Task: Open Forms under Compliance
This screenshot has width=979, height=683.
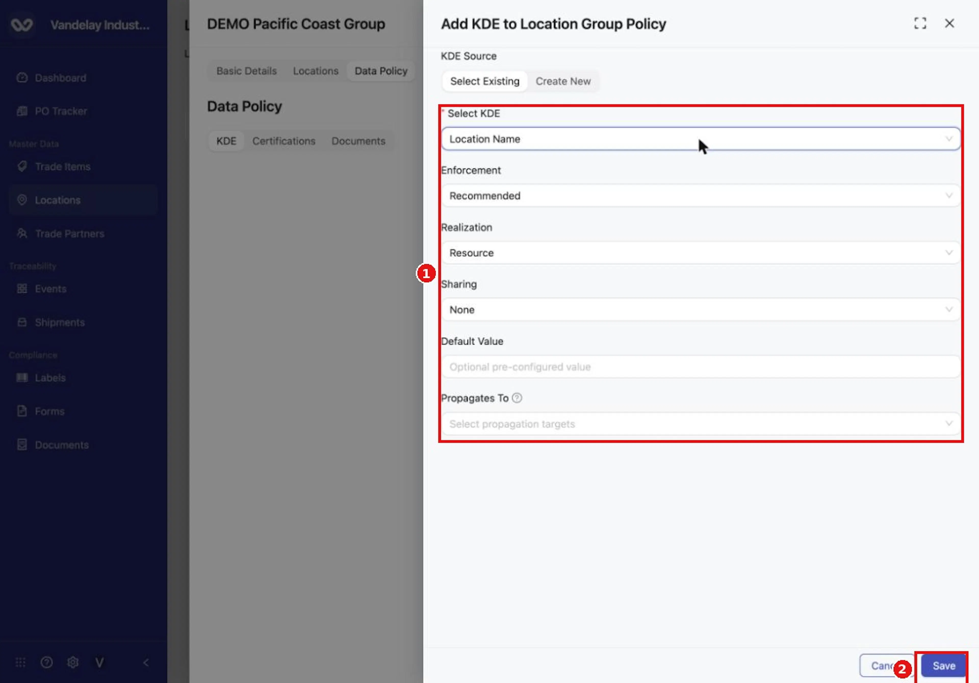Action: [x=49, y=411]
